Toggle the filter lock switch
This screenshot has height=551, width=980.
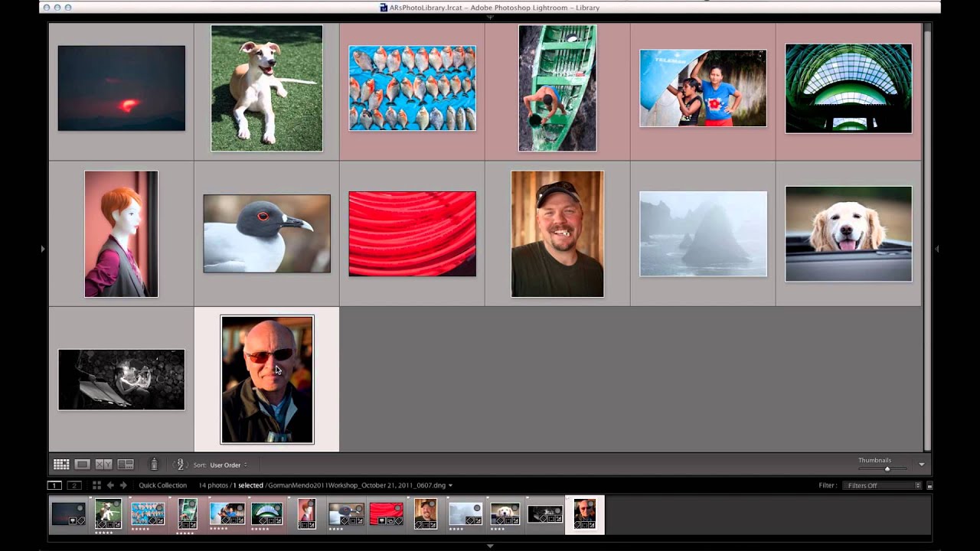(929, 486)
